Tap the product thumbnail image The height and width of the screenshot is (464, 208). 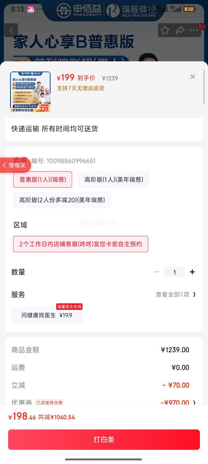30,92
